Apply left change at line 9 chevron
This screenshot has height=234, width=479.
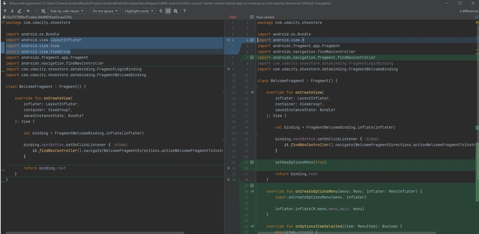tap(228, 69)
